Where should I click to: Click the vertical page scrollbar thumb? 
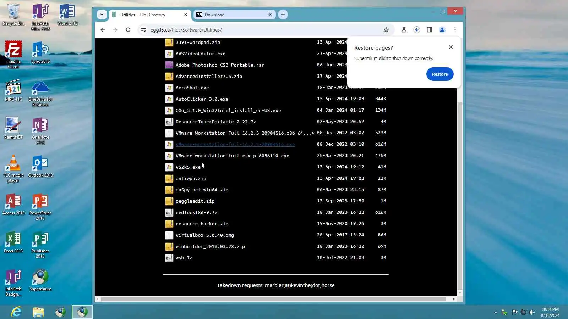coord(460,196)
